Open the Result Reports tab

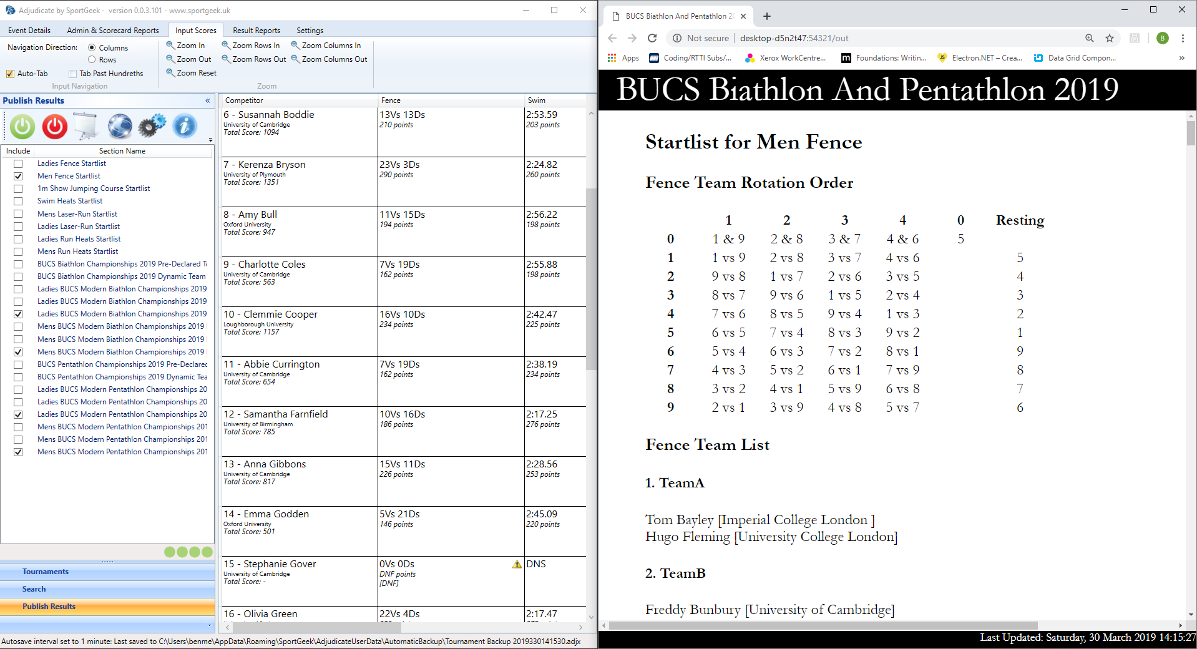256,31
